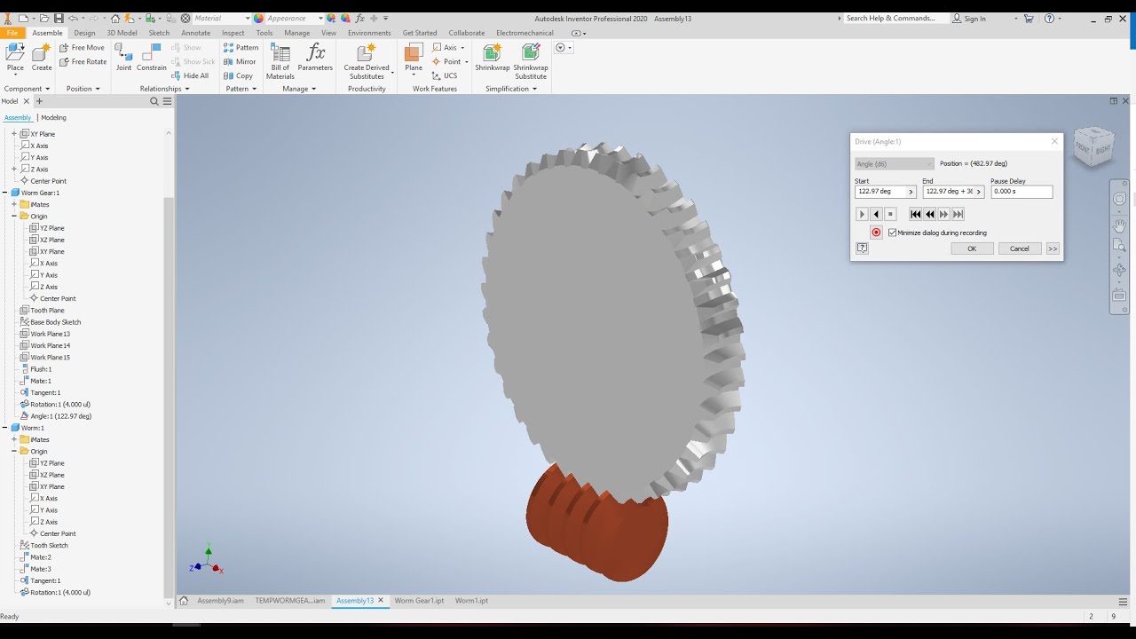Image resolution: width=1136 pixels, height=639 pixels.
Task: Click Hide All relationships
Action: click(190, 76)
